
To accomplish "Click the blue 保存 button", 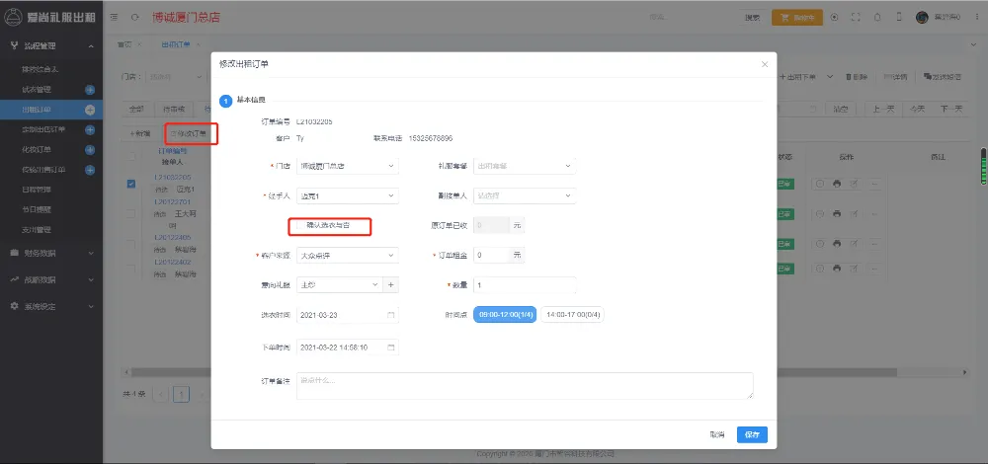I will (752, 434).
